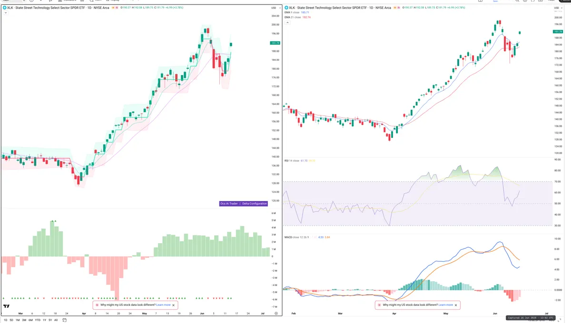Follow Learn more link in right chart notice
Viewport: 571px width, 323px height.
pyautogui.click(x=446, y=305)
